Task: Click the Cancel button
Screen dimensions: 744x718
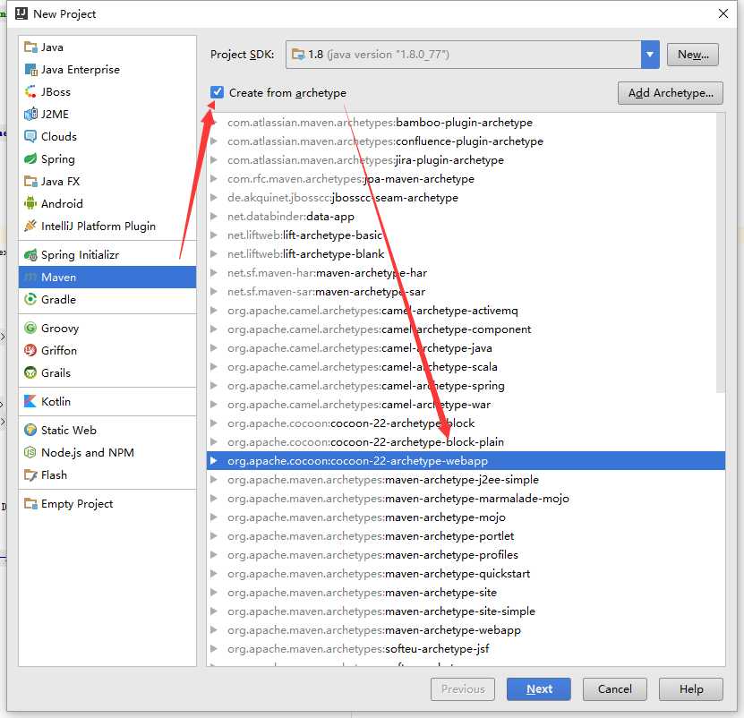Action: pyautogui.click(x=614, y=688)
